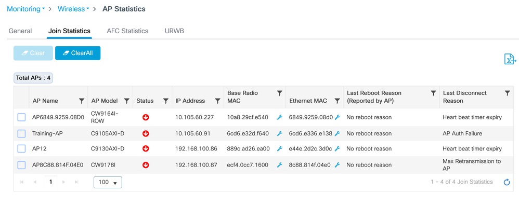The image size is (519, 221).
Task: Click the Training-AP name cell
Action: point(47,133)
